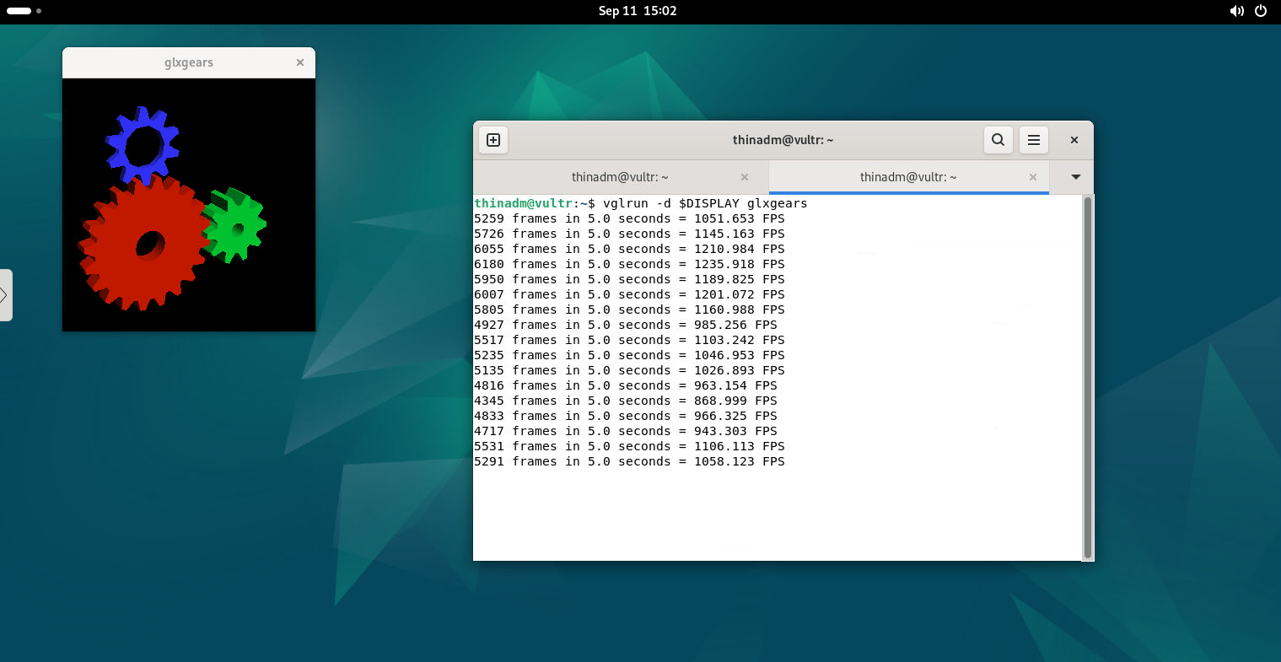Click the power icon in top bar

pyautogui.click(x=1261, y=11)
